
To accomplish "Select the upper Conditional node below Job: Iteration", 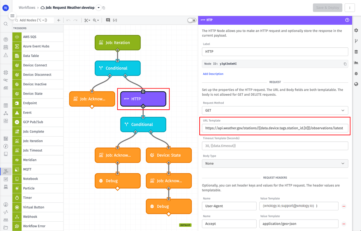I will click(x=118, y=68).
